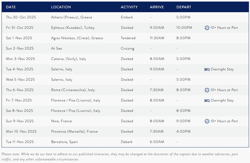This screenshot has height=163, width=250.
Task: Click 10+ Hours at Port label for Nice
Action: [224, 121]
